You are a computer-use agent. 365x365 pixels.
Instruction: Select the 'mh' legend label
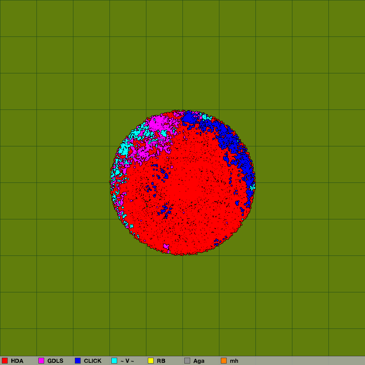pos(234,361)
